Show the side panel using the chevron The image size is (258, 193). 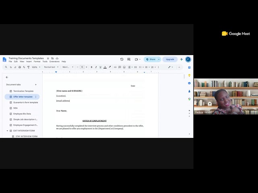pos(189,134)
